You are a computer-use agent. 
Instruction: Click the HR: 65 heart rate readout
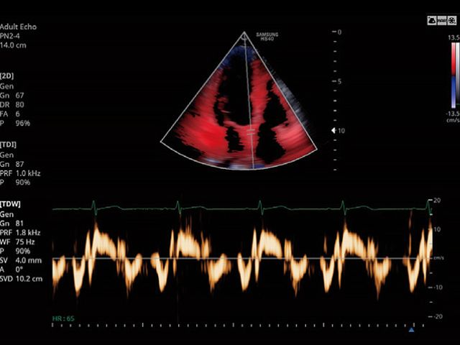[x=63, y=317]
